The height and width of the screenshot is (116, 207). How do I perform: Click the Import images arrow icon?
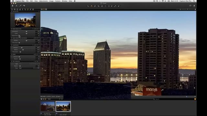point(13,6)
